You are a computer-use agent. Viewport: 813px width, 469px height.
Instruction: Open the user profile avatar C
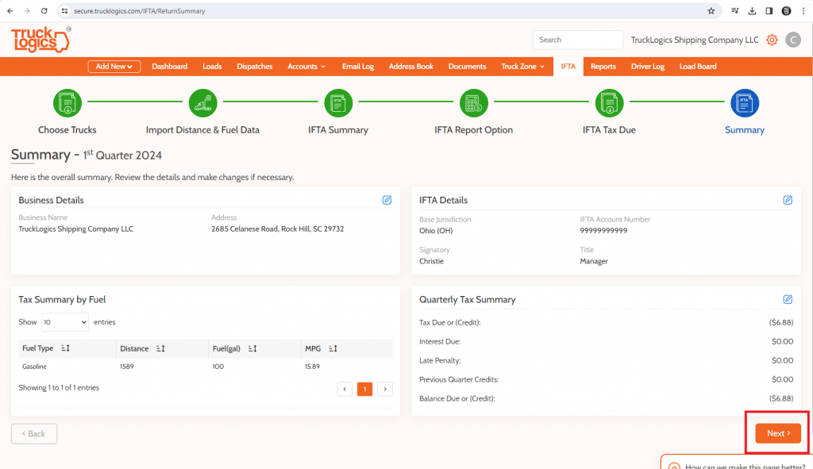(793, 40)
